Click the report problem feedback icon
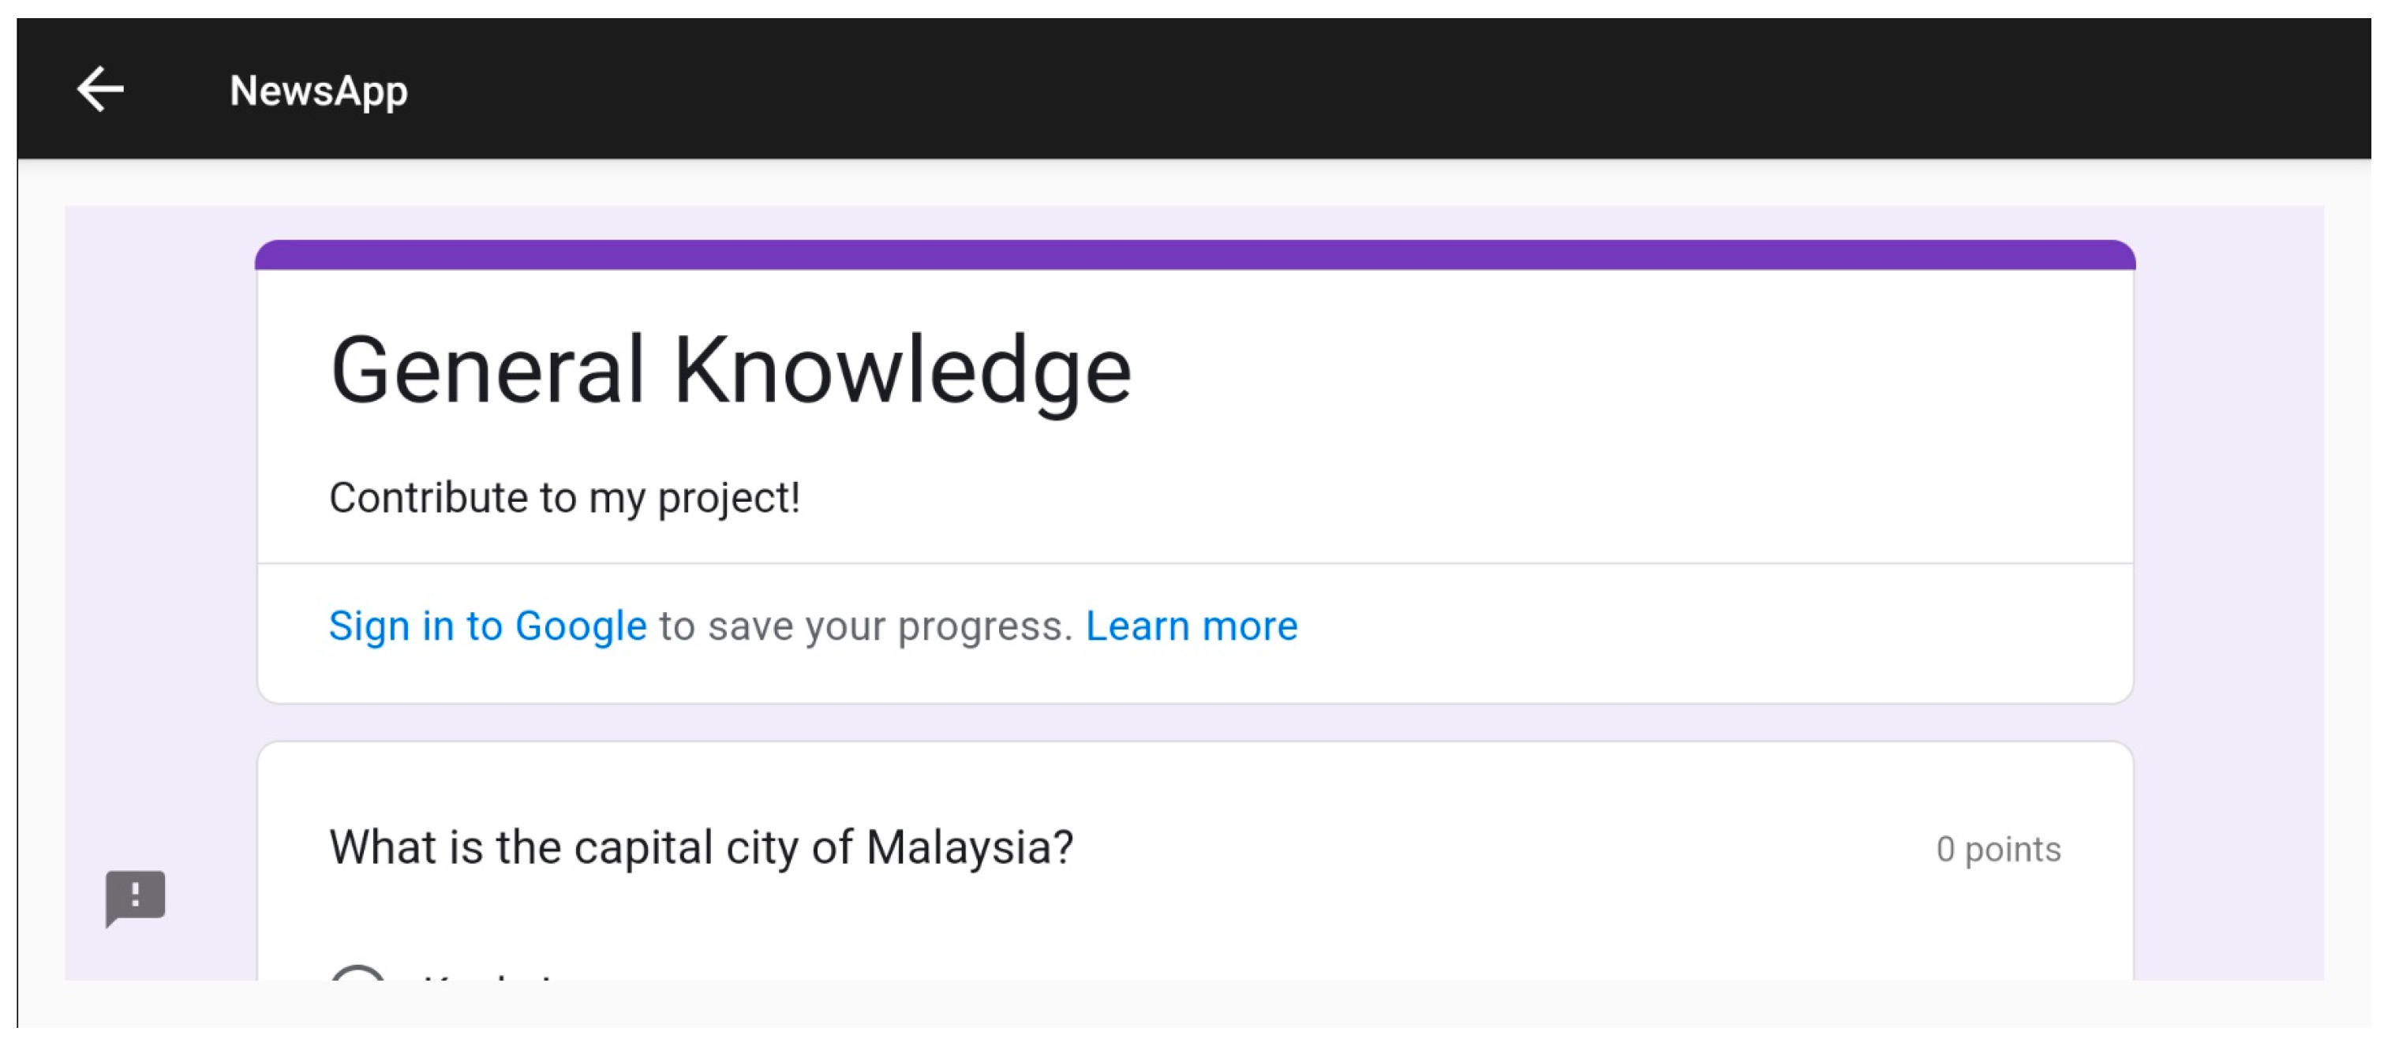 coord(135,897)
